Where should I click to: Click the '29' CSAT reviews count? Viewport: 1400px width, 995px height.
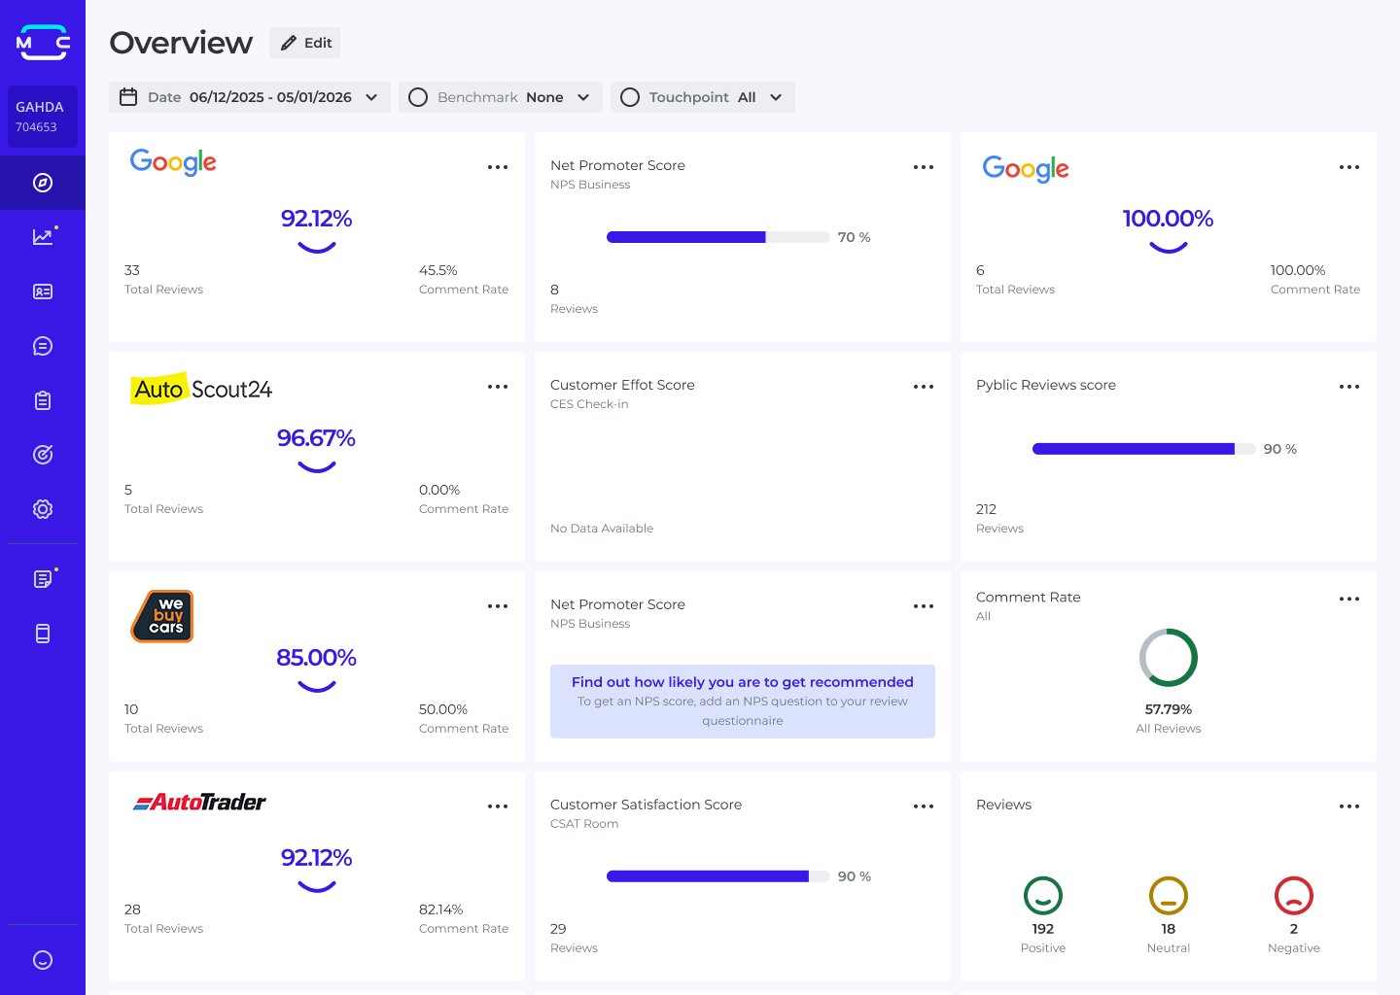pyautogui.click(x=558, y=929)
